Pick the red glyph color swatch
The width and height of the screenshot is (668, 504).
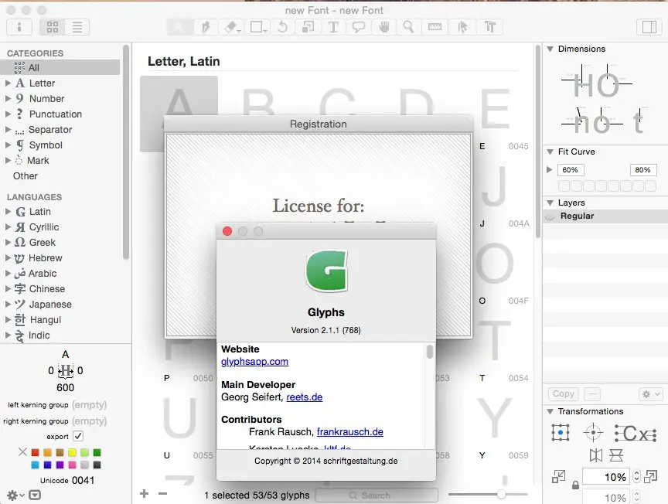(36, 452)
